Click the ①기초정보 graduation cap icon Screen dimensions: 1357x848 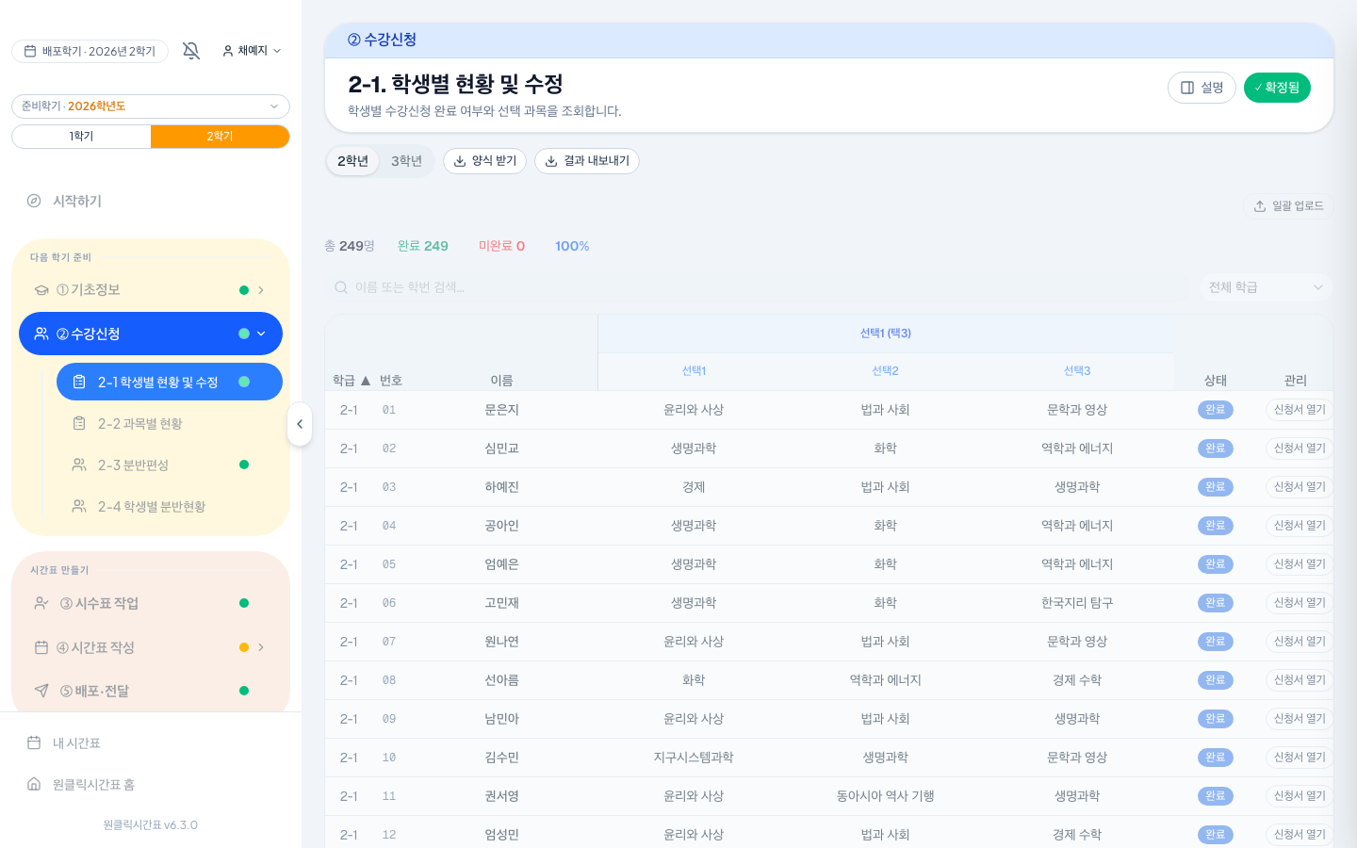(x=41, y=290)
